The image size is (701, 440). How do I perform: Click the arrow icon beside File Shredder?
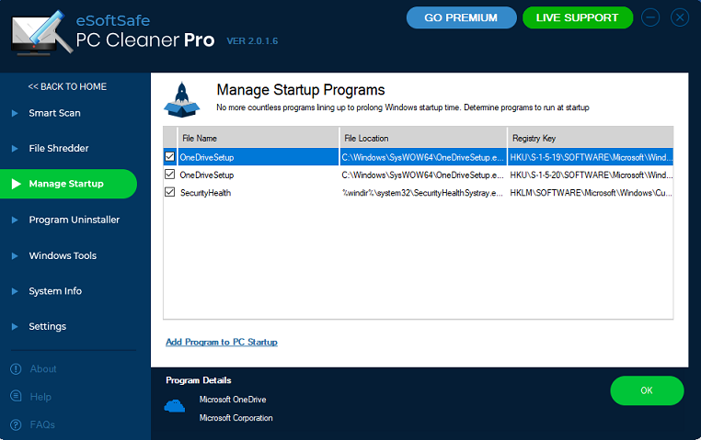(x=15, y=149)
